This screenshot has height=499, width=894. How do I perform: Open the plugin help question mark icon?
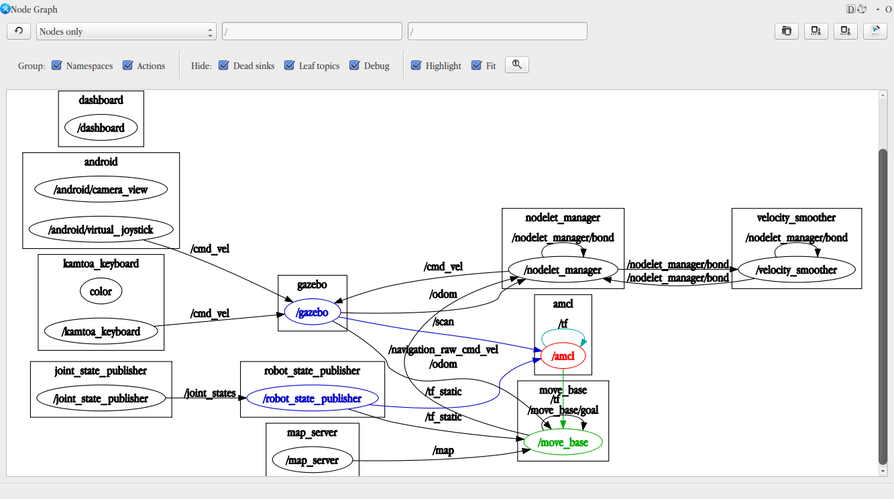(862, 9)
